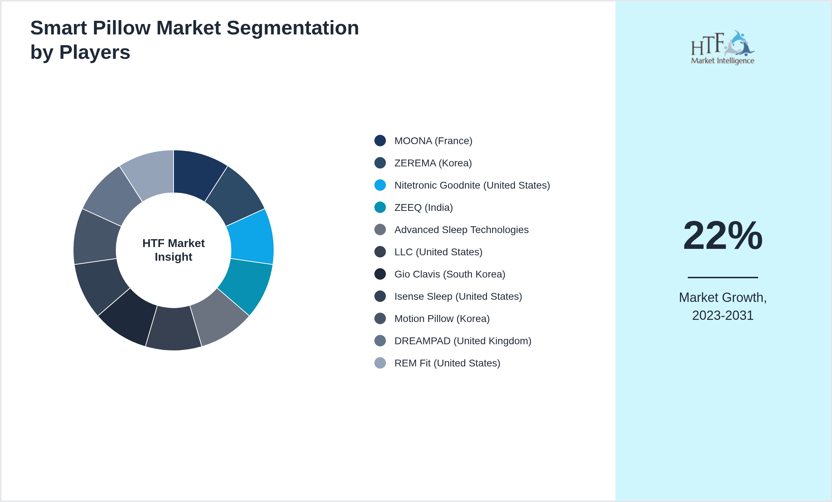
Task: Click the Smart Pillow Market Segmentation title
Action: coord(195,40)
